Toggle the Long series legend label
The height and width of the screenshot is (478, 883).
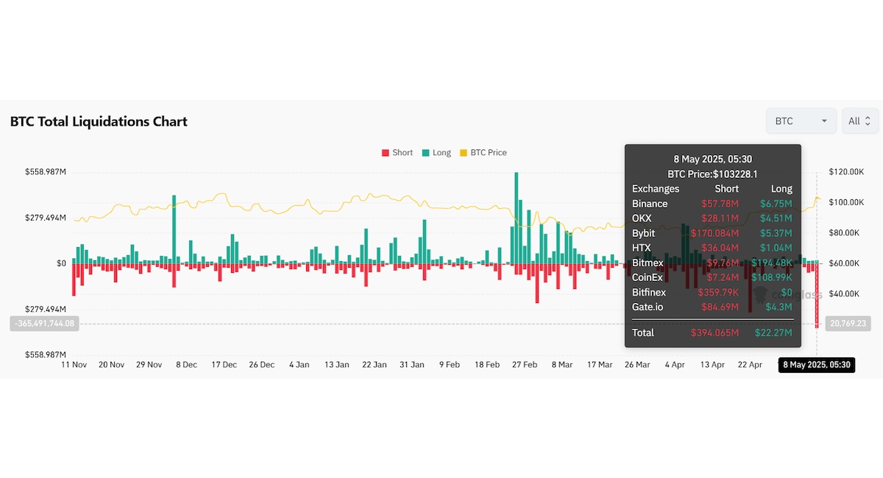click(x=441, y=153)
